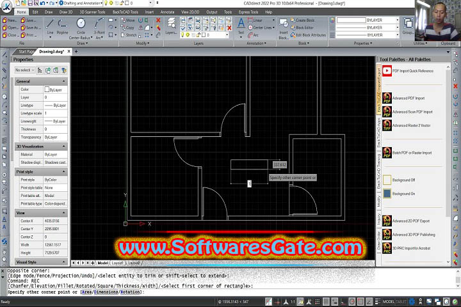Open the Draw 3D ribbon tab
This screenshot has height=307, width=461.
click(66, 12)
